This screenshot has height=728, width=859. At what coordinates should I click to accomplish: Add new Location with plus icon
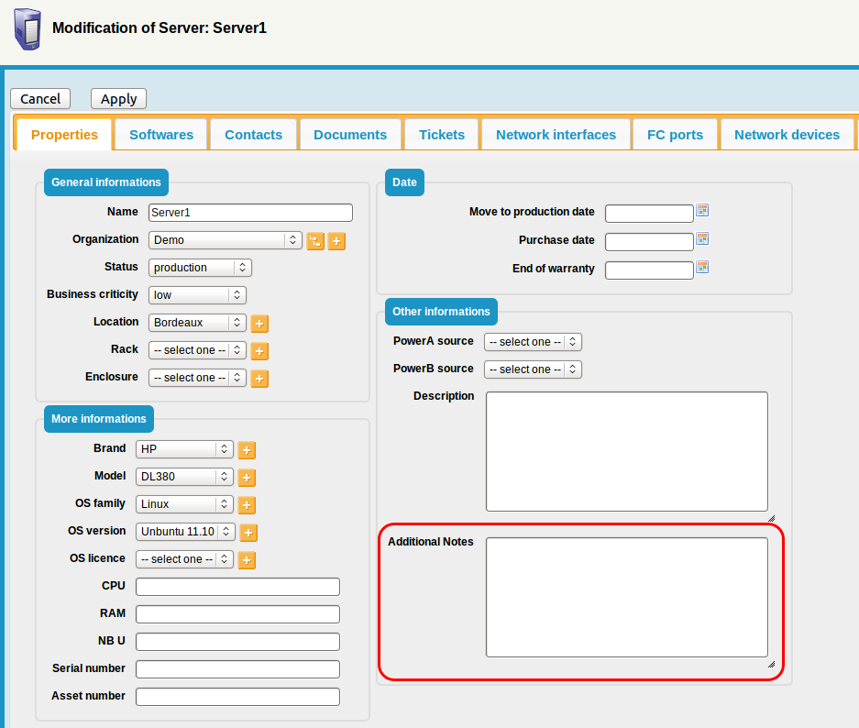pyautogui.click(x=259, y=324)
